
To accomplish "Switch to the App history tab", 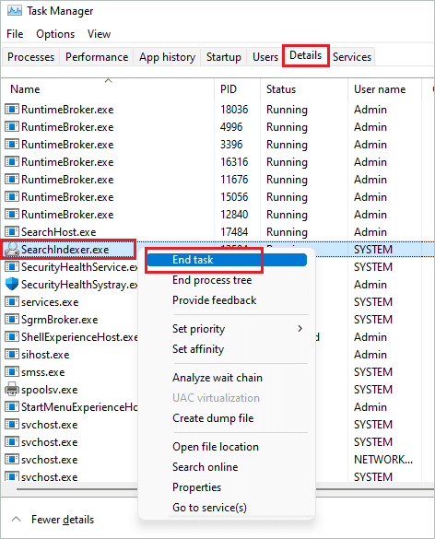I will click(167, 57).
